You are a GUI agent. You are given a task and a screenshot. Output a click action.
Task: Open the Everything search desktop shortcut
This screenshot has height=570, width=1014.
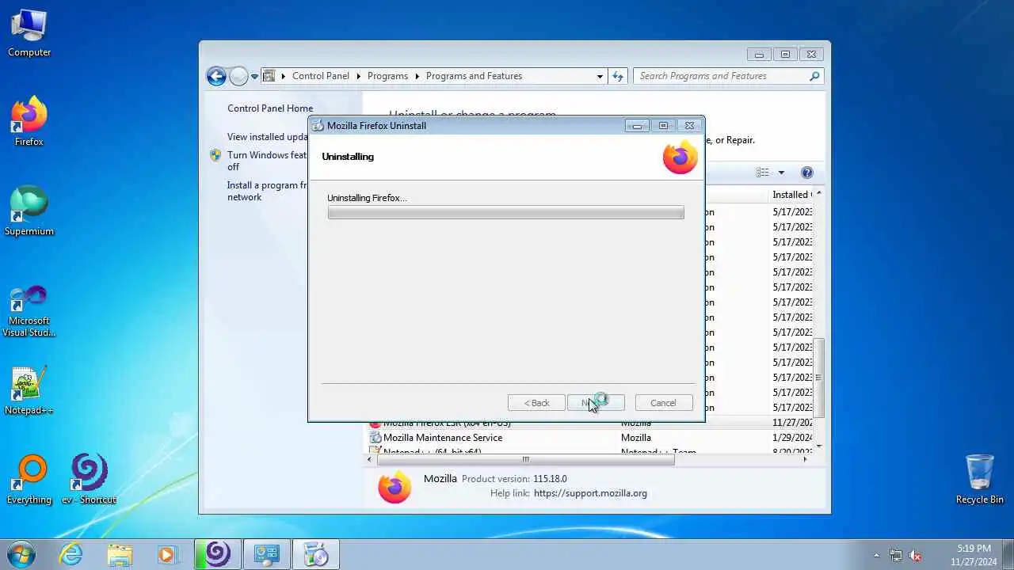pyautogui.click(x=29, y=480)
